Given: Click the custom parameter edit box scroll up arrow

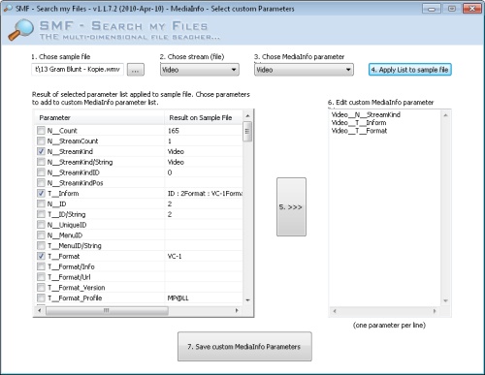Looking at the screenshot, I should click(445, 115).
